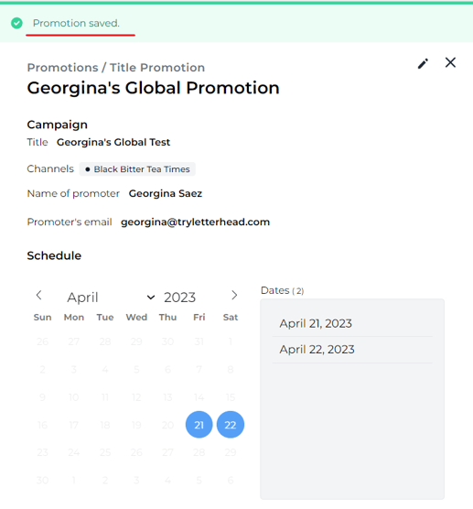This screenshot has height=509, width=473.
Task: Open the Promotions breadcrumb link
Action: tap(62, 68)
